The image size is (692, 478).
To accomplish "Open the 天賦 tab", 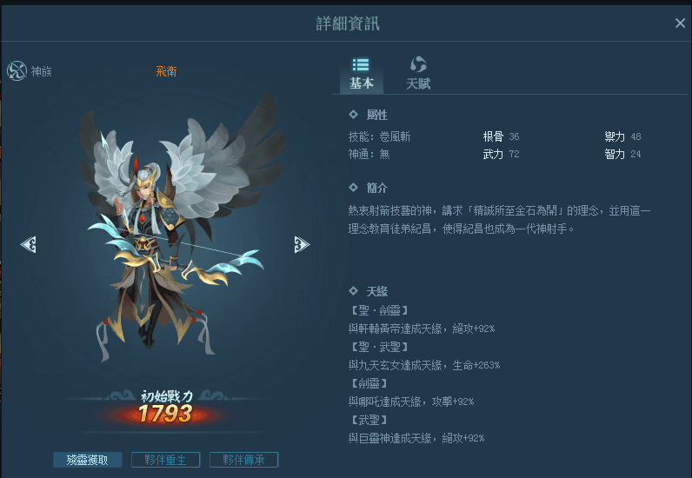I will click(x=418, y=74).
